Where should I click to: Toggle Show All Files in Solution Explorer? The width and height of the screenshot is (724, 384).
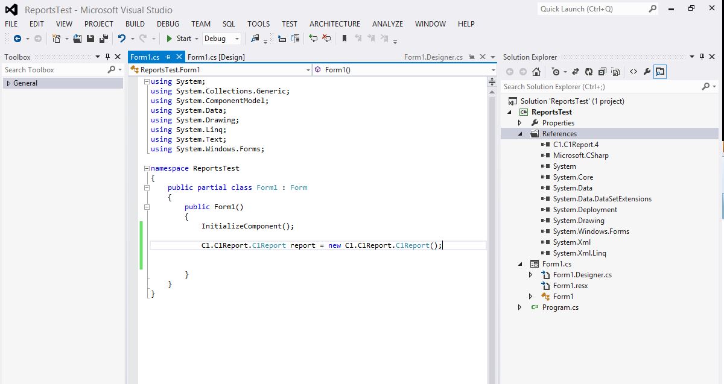[615, 72]
